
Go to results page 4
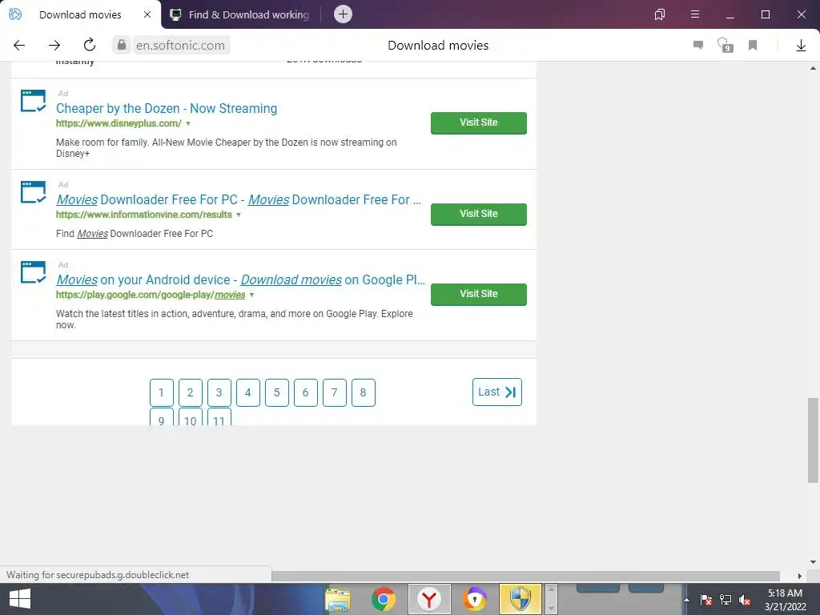[x=248, y=392]
